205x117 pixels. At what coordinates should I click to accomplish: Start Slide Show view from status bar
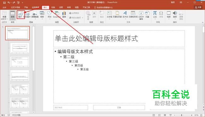coord(171,115)
